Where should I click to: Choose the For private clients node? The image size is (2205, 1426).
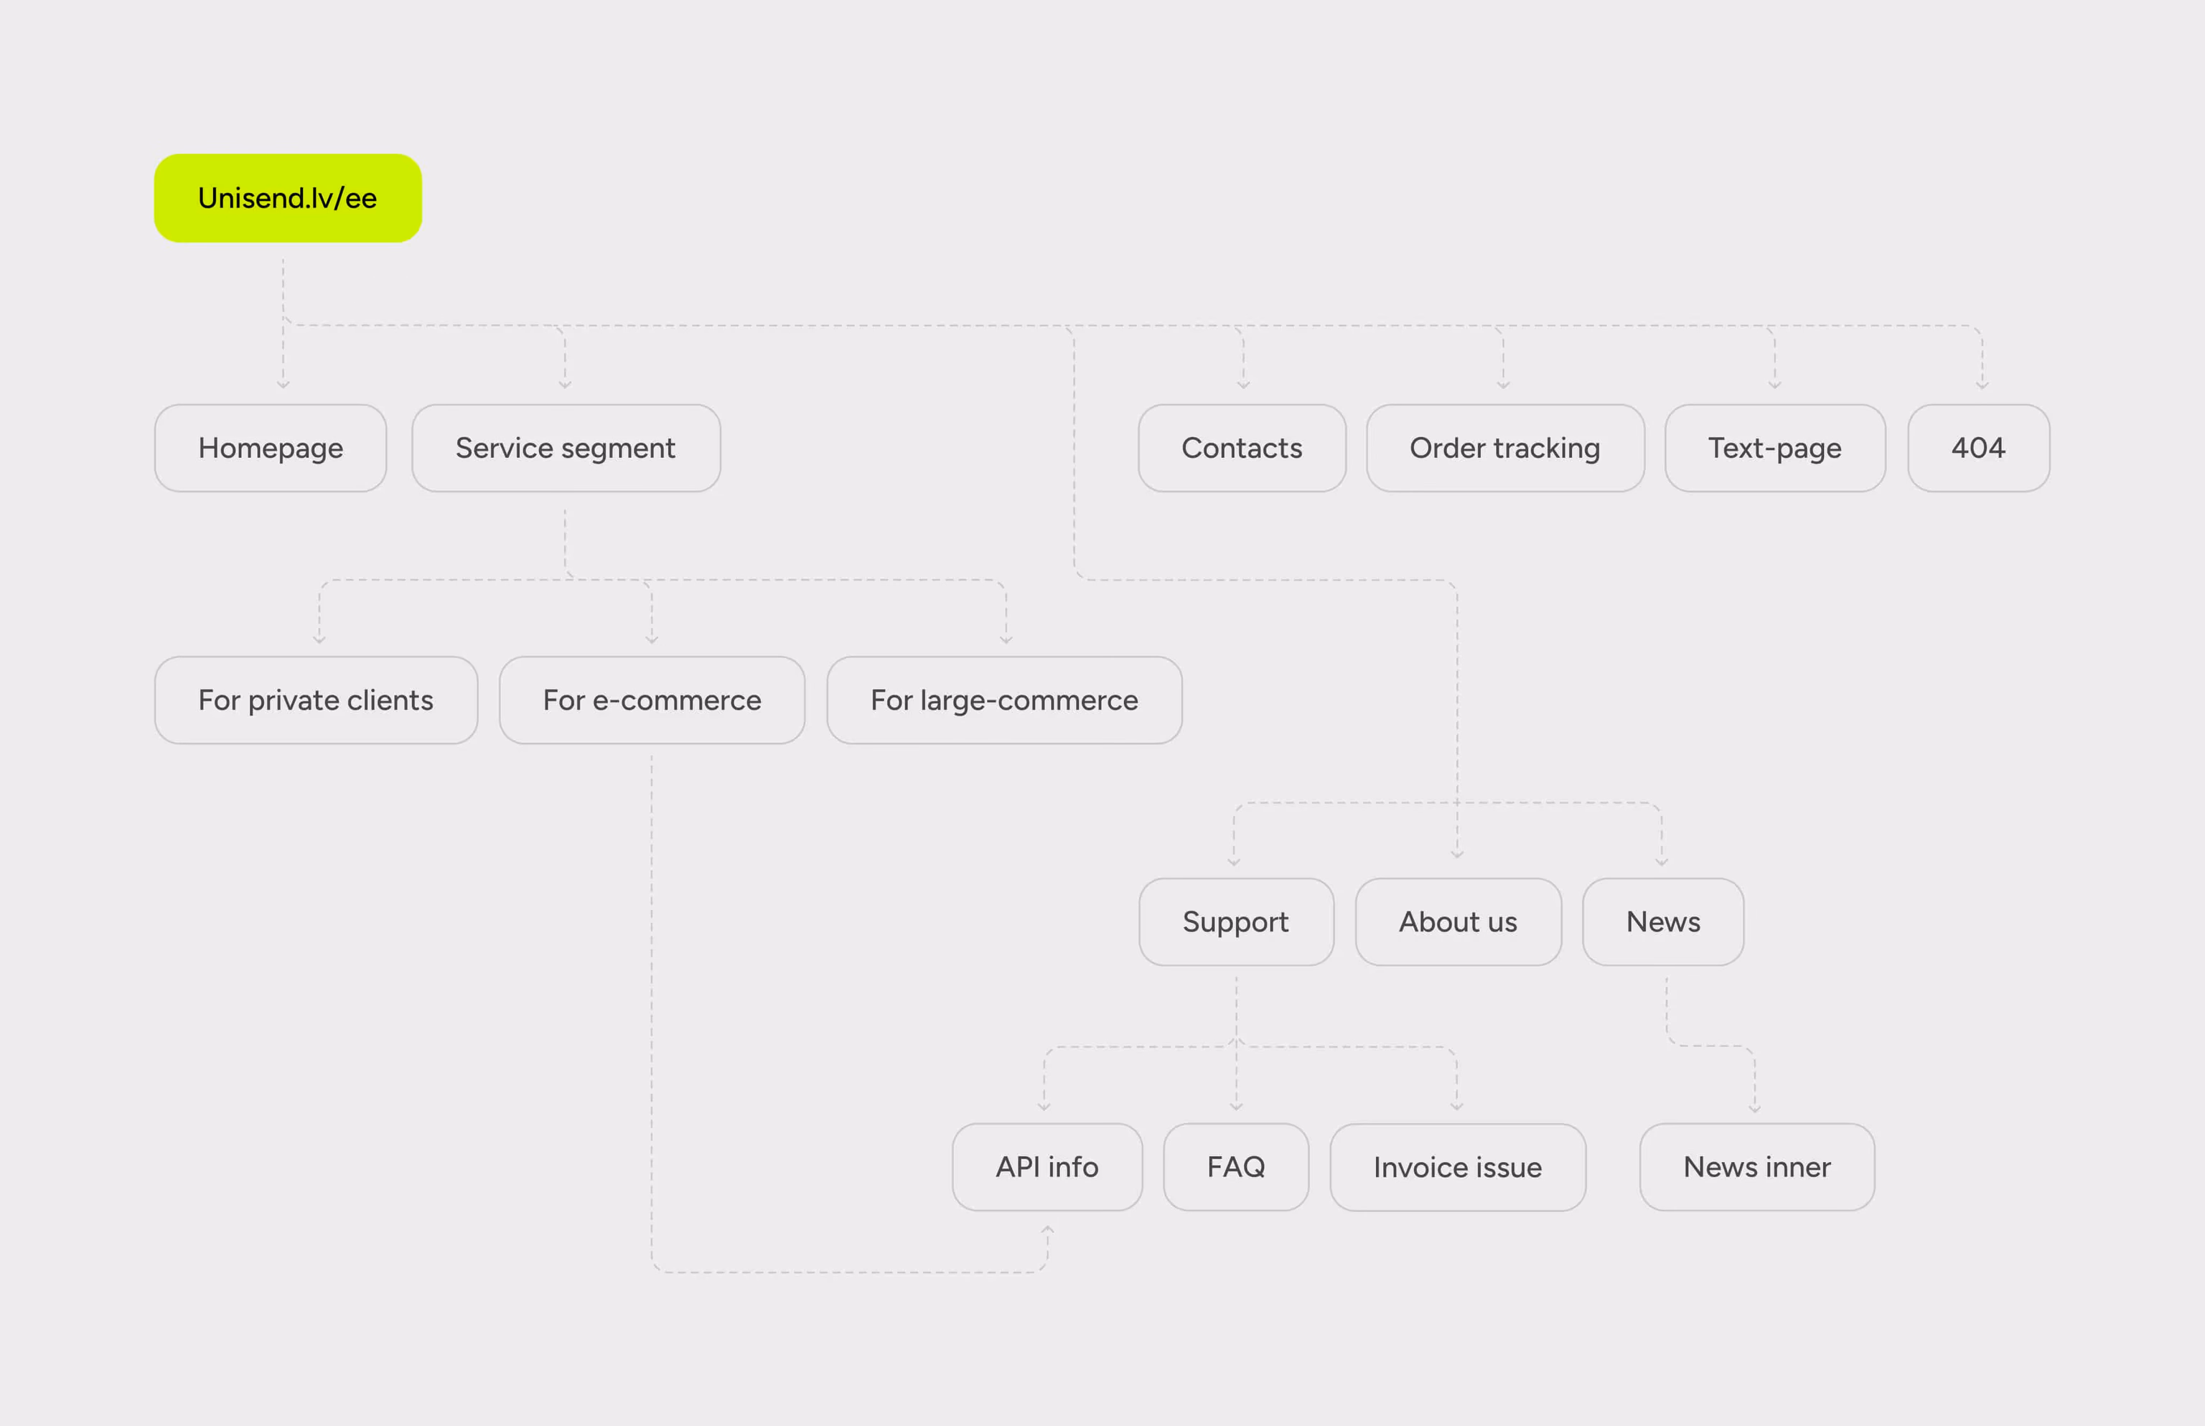[x=316, y=700]
